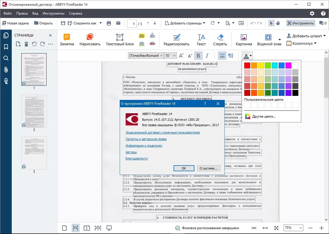This screenshot has width=329, height=234.
Task: Click the 'О системе...' button
Action: pyautogui.click(x=209, y=168)
